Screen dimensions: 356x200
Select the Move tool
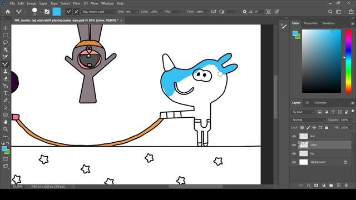point(6,28)
